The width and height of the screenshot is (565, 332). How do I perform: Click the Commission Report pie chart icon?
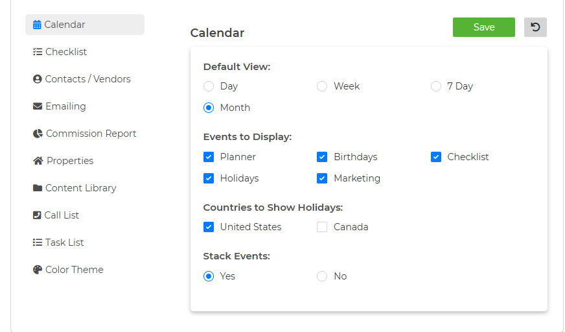point(38,134)
